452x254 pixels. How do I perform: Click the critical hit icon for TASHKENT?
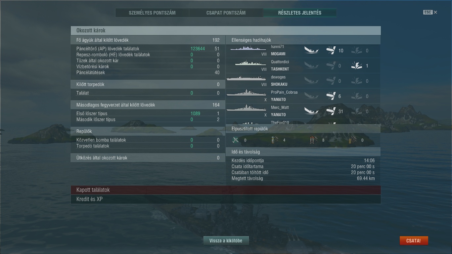coord(356,66)
